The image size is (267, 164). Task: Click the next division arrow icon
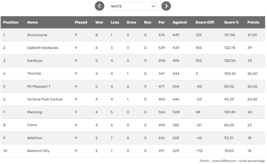tap(166, 6)
